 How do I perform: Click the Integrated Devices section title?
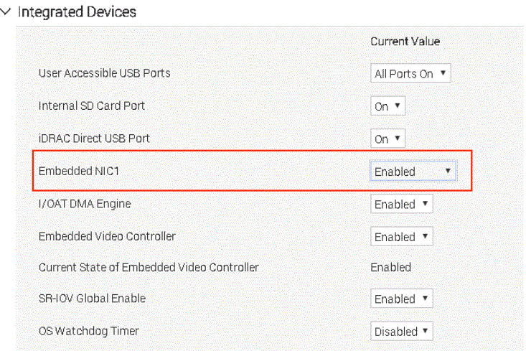point(77,12)
